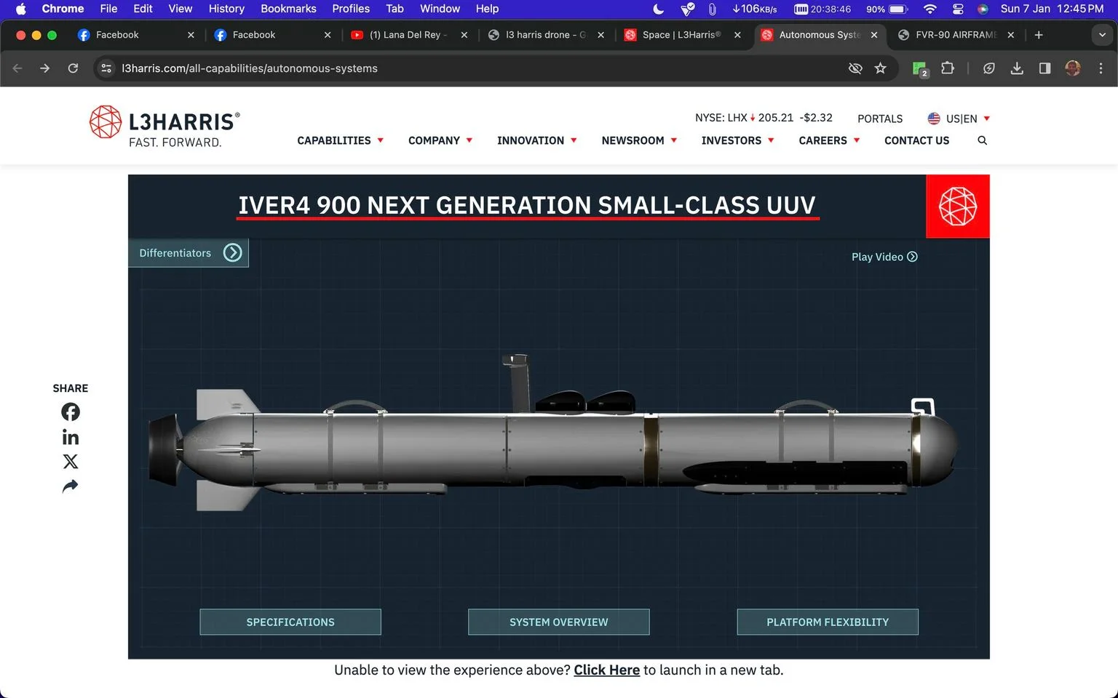Screen dimensions: 1118x698
Task: Toggle macOS Do Not Disturb moon
Action: click(x=659, y=9)
